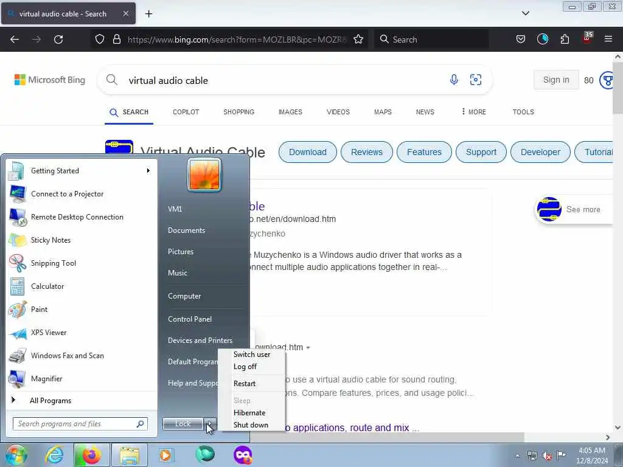Select Firefox taskbar icon
The width and height of the screenshot is (623, 467).
tap(91, 455)
